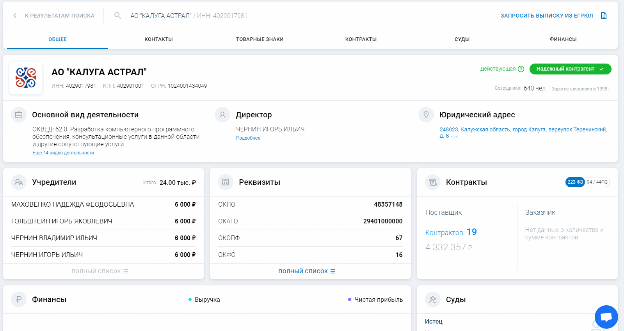Switch to the Общее tab
The width and height of the screenshot is (624, 331).
click(57, 39)
